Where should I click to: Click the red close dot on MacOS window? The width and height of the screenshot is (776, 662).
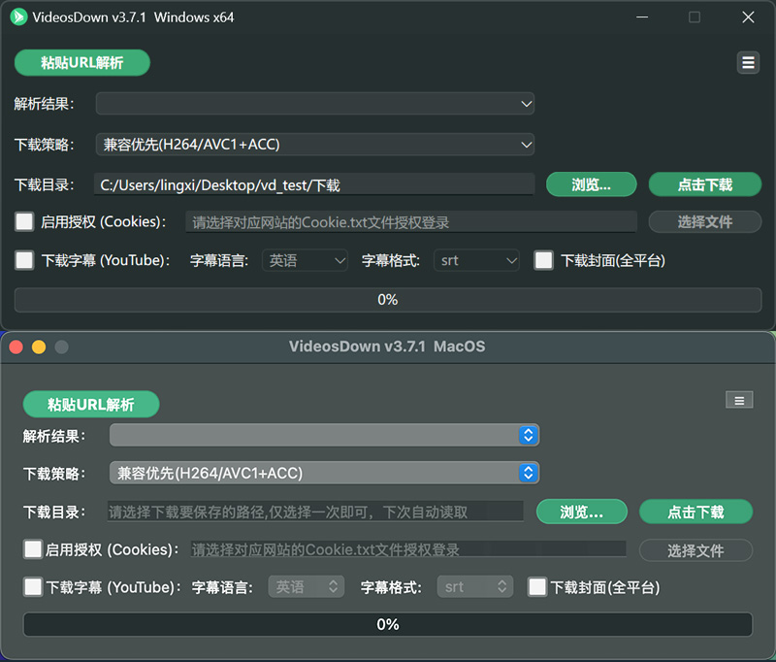click(x=16, y=347)
